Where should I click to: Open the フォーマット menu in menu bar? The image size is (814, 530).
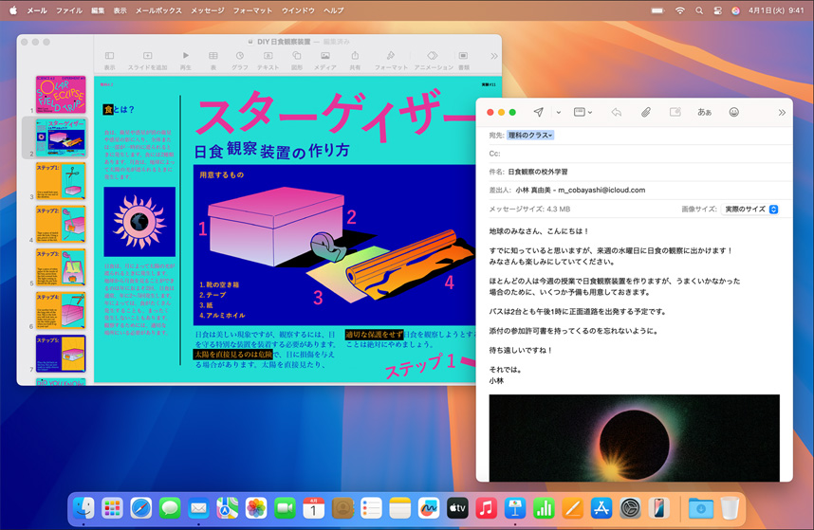(252, 9)
